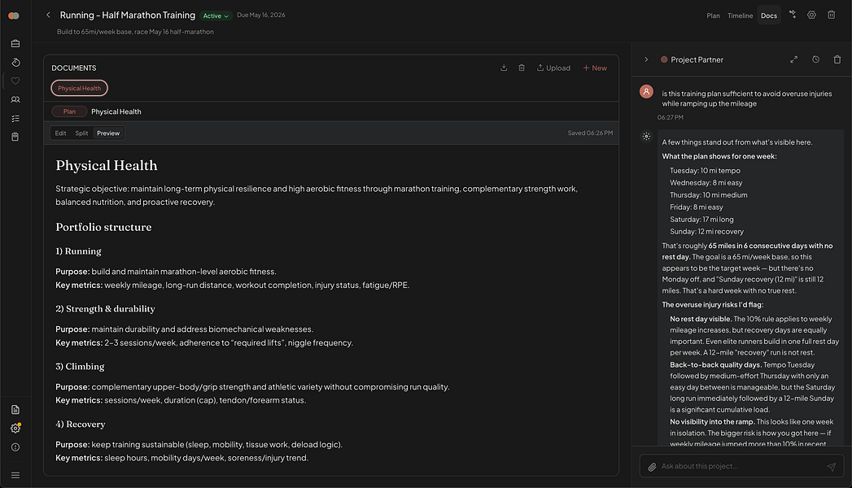Click the 4) Recovery heading
Screen dimensions: 852x488
click(81, 424)
